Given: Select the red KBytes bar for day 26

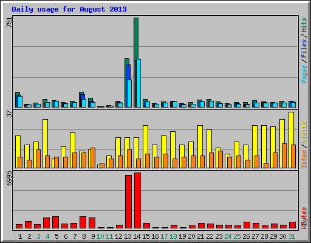Looking at the screenshot, I should [x=247, y=225].
